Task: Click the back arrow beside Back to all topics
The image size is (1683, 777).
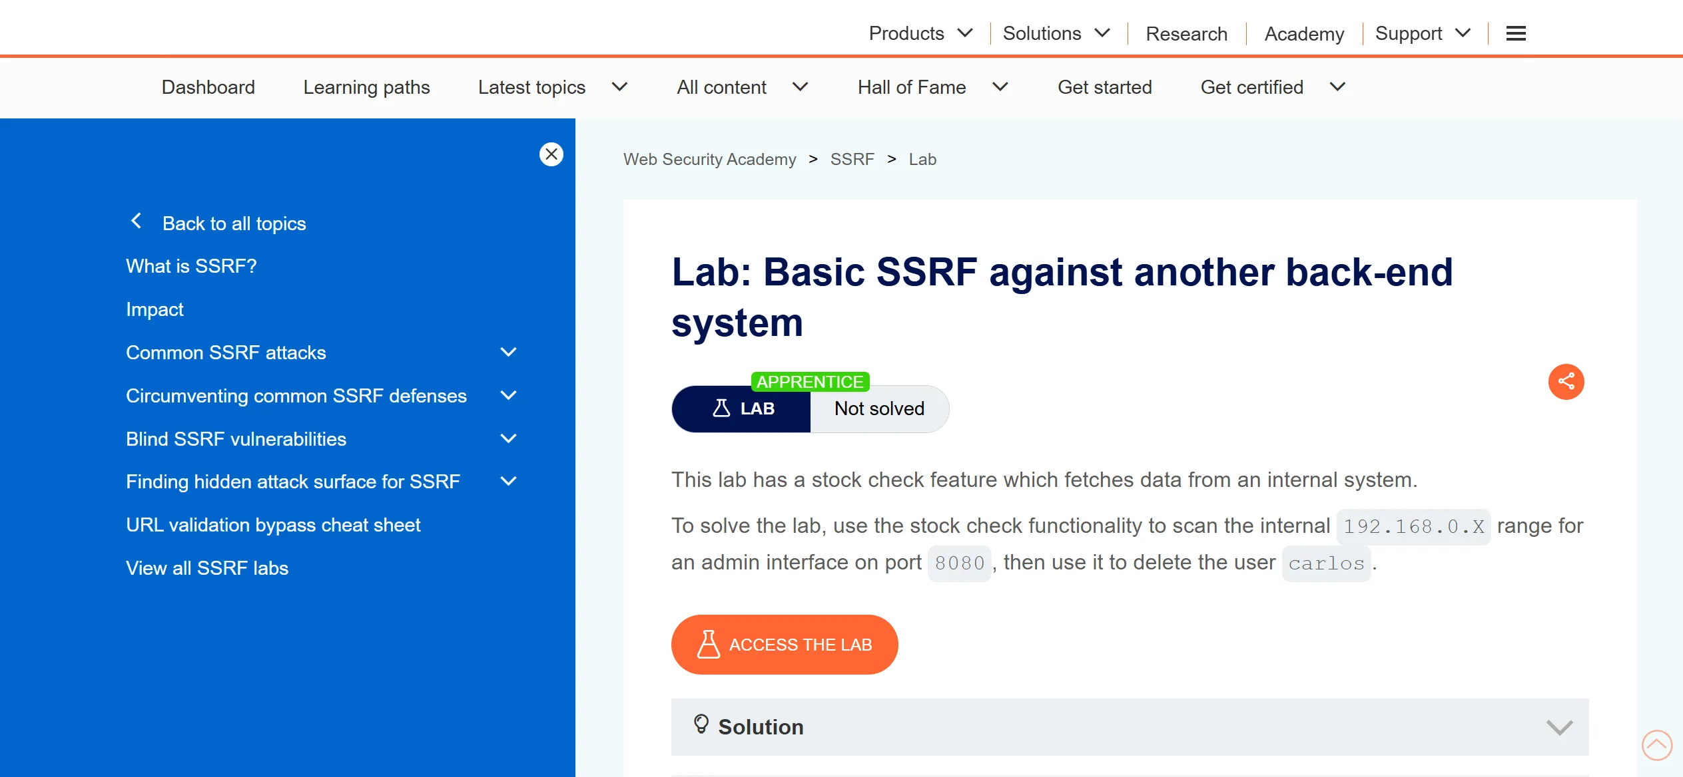Action: 137,221
